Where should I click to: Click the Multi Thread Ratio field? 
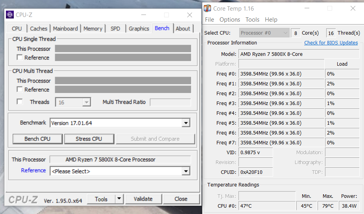pyautogui.click(x=170, y=102)
